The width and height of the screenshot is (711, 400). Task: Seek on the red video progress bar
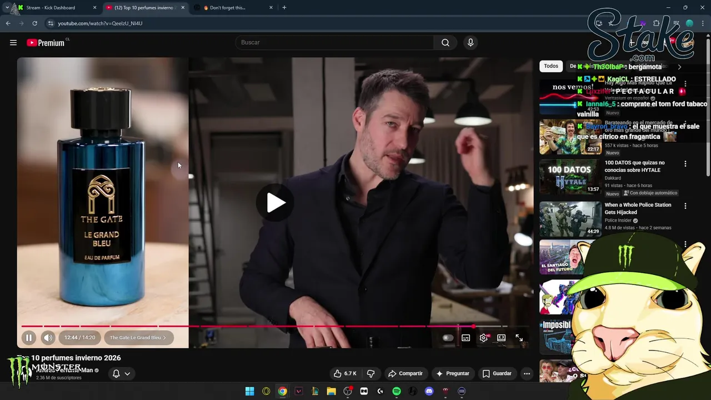click(264, 326)
